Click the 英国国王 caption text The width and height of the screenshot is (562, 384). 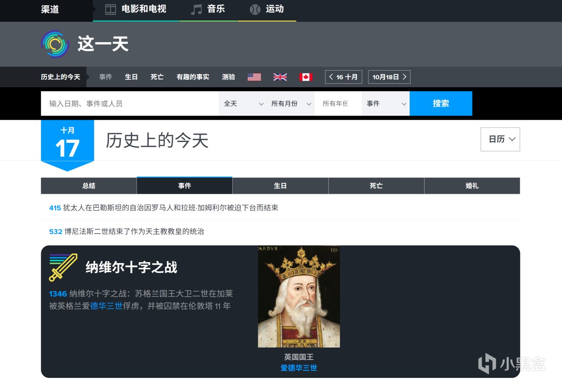pyautogui.click(x=299, y=357)
